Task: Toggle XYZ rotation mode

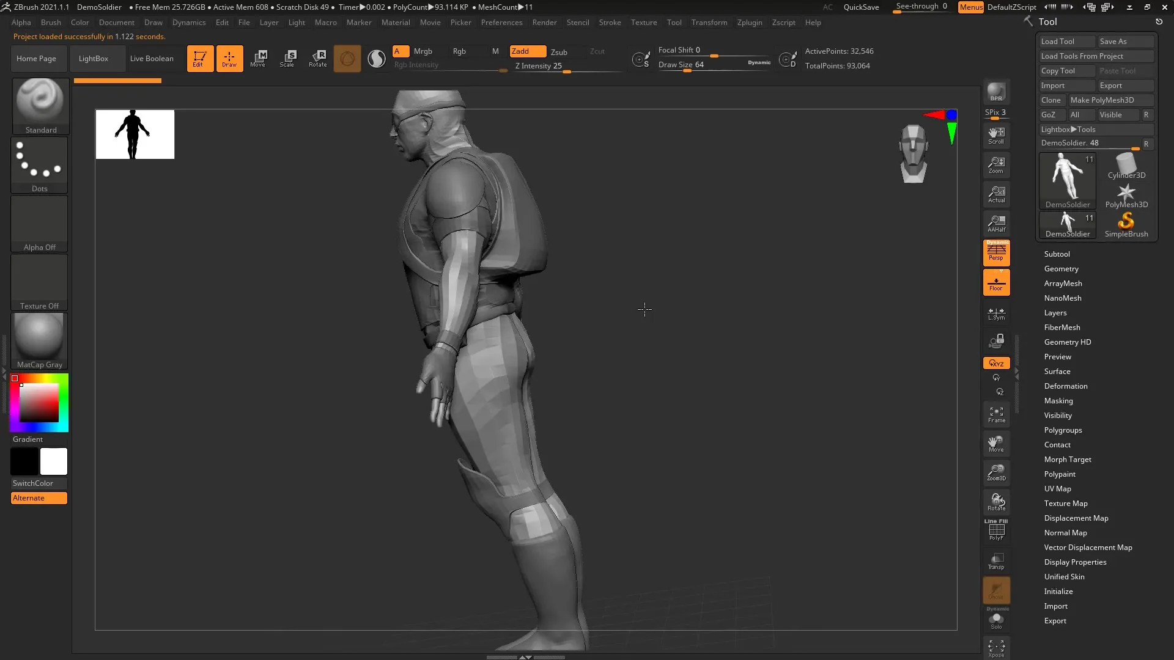Action: point(996,363)
